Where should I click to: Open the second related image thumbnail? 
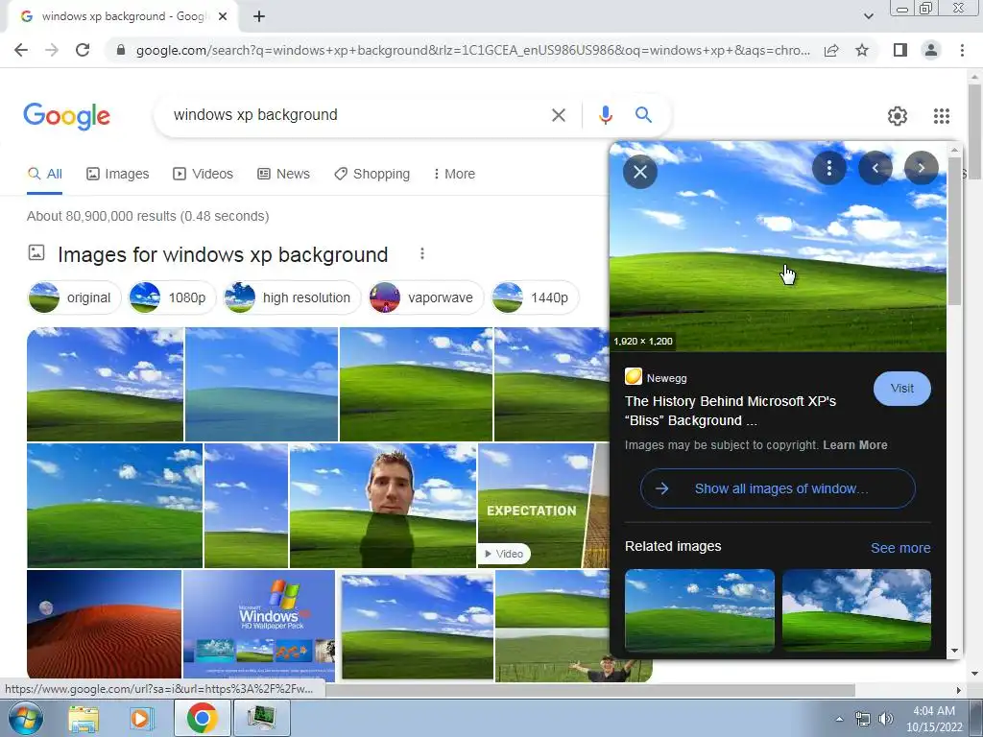856,610
